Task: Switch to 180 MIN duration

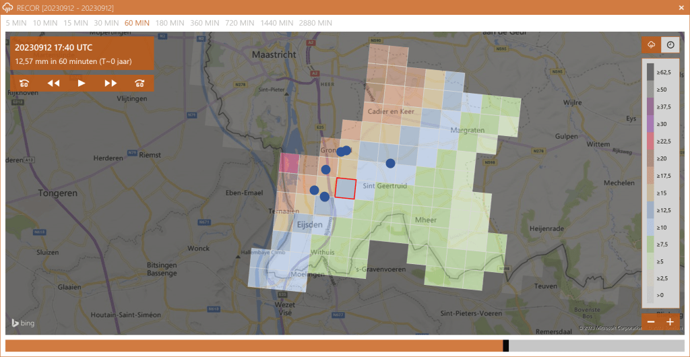Action: tap(170, 22)
